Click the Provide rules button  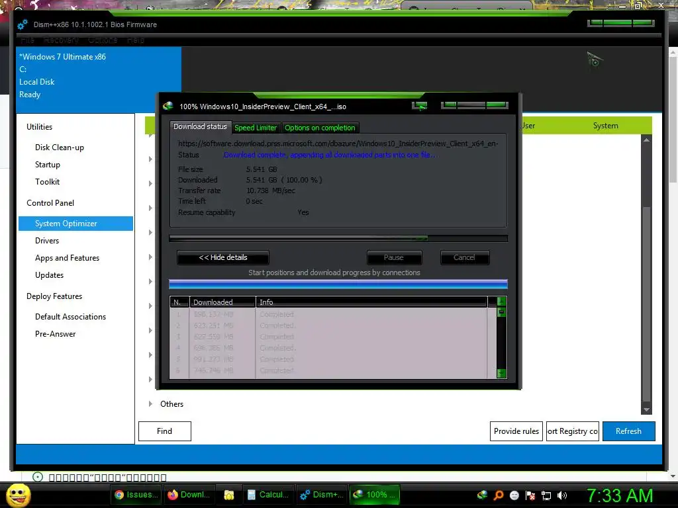click(x=516, y=431)
